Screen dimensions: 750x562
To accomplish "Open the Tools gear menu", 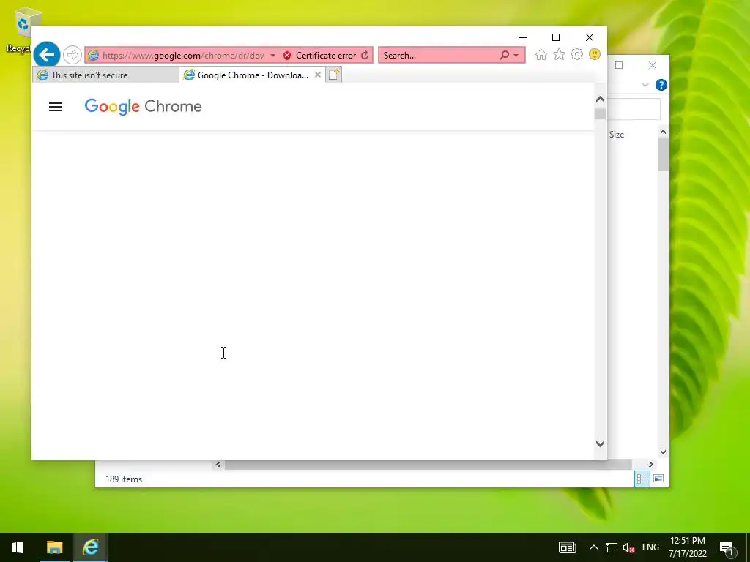I will 577,54.
